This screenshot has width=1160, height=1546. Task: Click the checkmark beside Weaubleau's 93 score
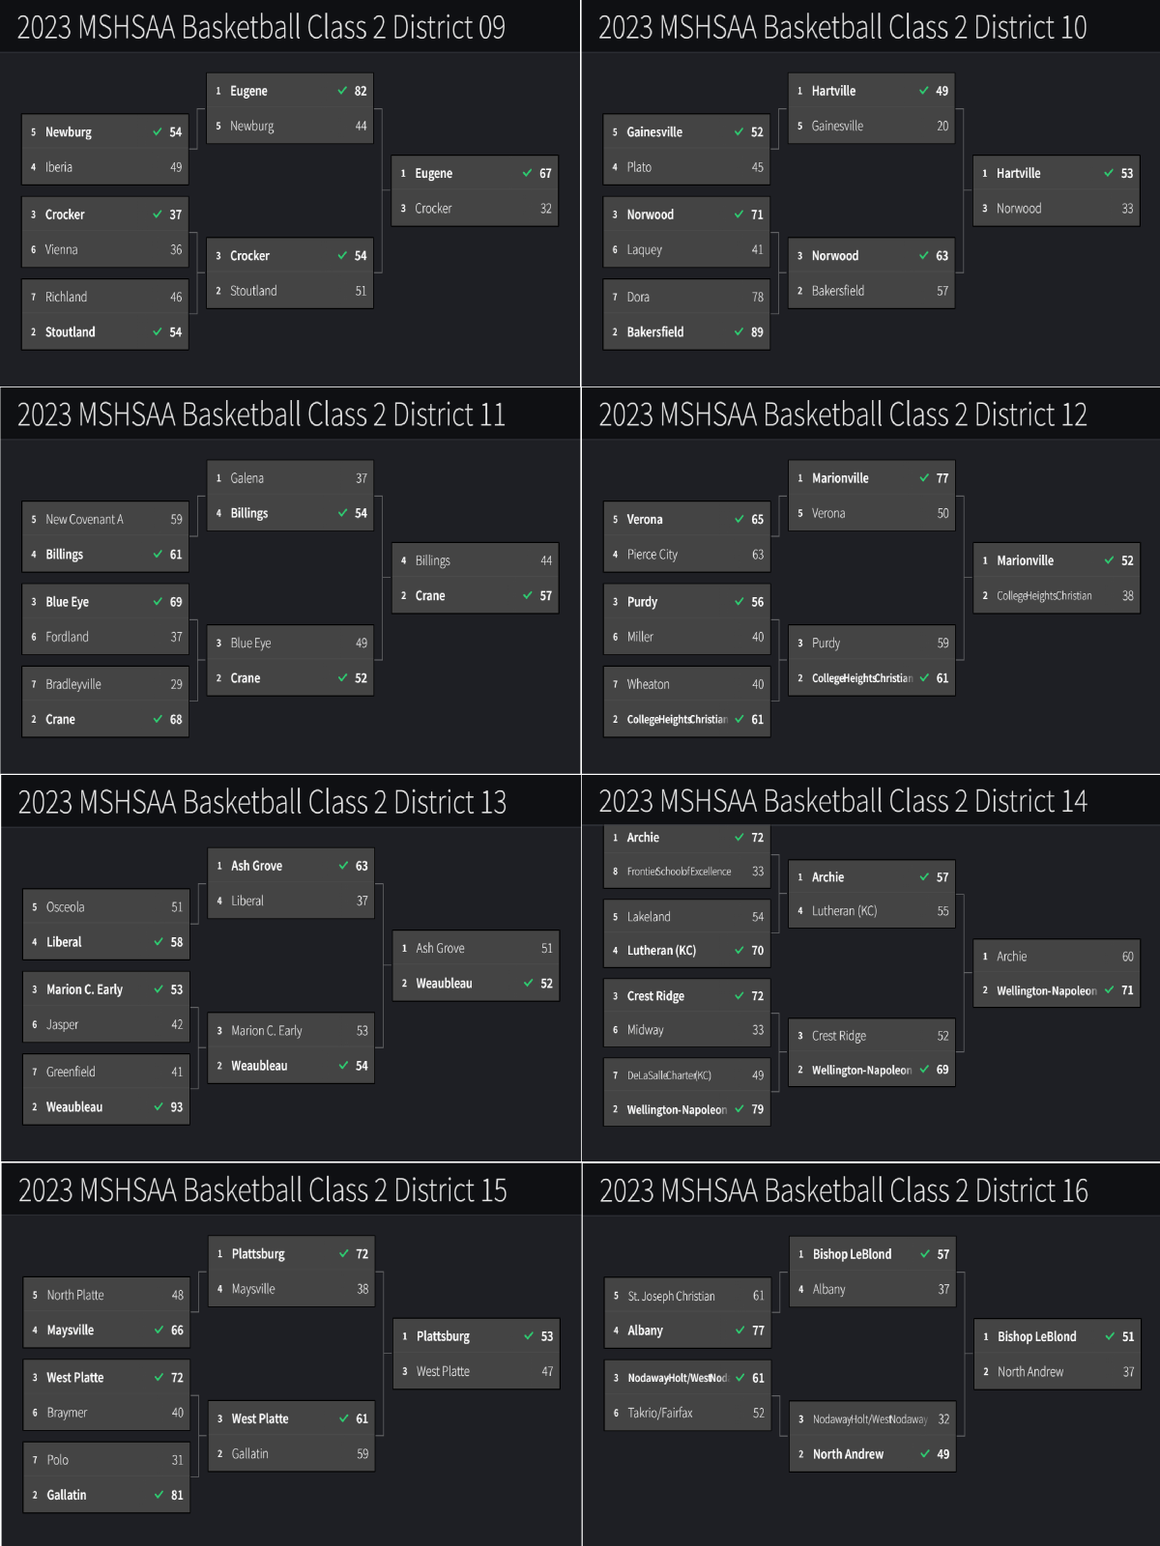(159, 1107)
